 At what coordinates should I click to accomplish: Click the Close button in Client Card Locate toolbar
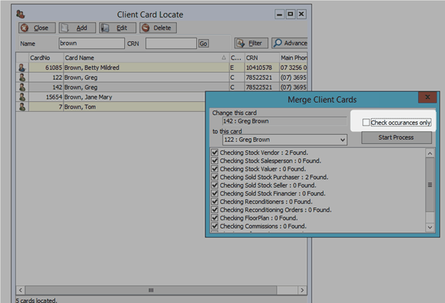point(37,28)
